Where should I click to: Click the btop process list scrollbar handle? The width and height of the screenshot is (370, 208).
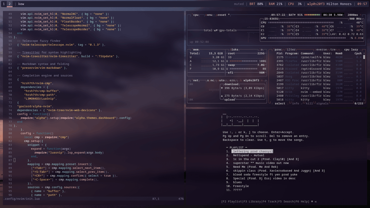coord(364,57)
